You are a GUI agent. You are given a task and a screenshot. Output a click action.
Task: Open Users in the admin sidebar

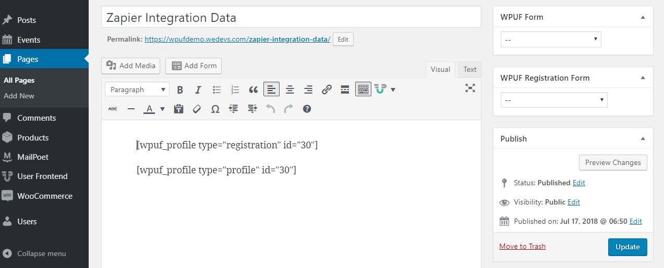point(44,221)
